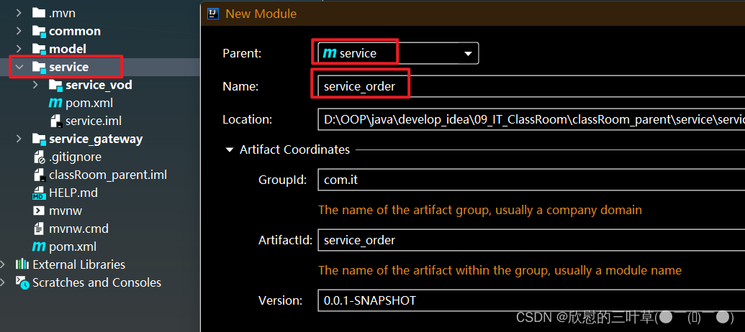
Task: Select service_vod in project tree
Action: coord(99,86)
